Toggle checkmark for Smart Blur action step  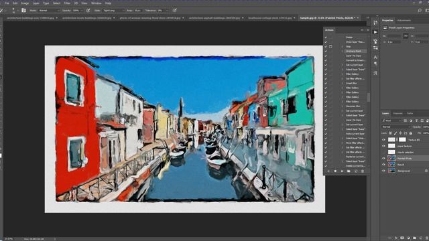tap(326, 83)
